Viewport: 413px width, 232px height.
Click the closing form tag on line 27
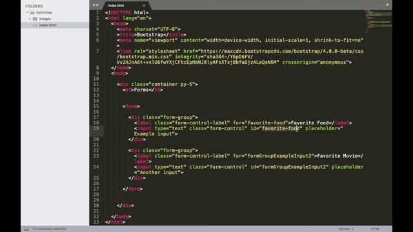click(x=133, y=189)
